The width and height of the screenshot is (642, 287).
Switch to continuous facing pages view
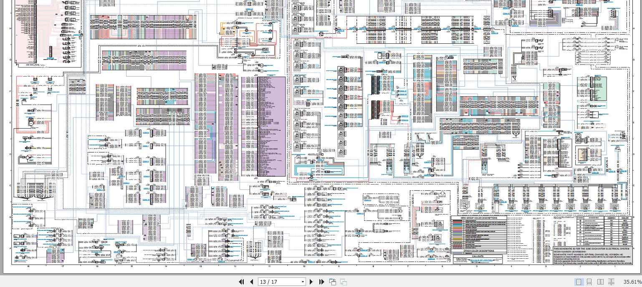tap(612, 282)
